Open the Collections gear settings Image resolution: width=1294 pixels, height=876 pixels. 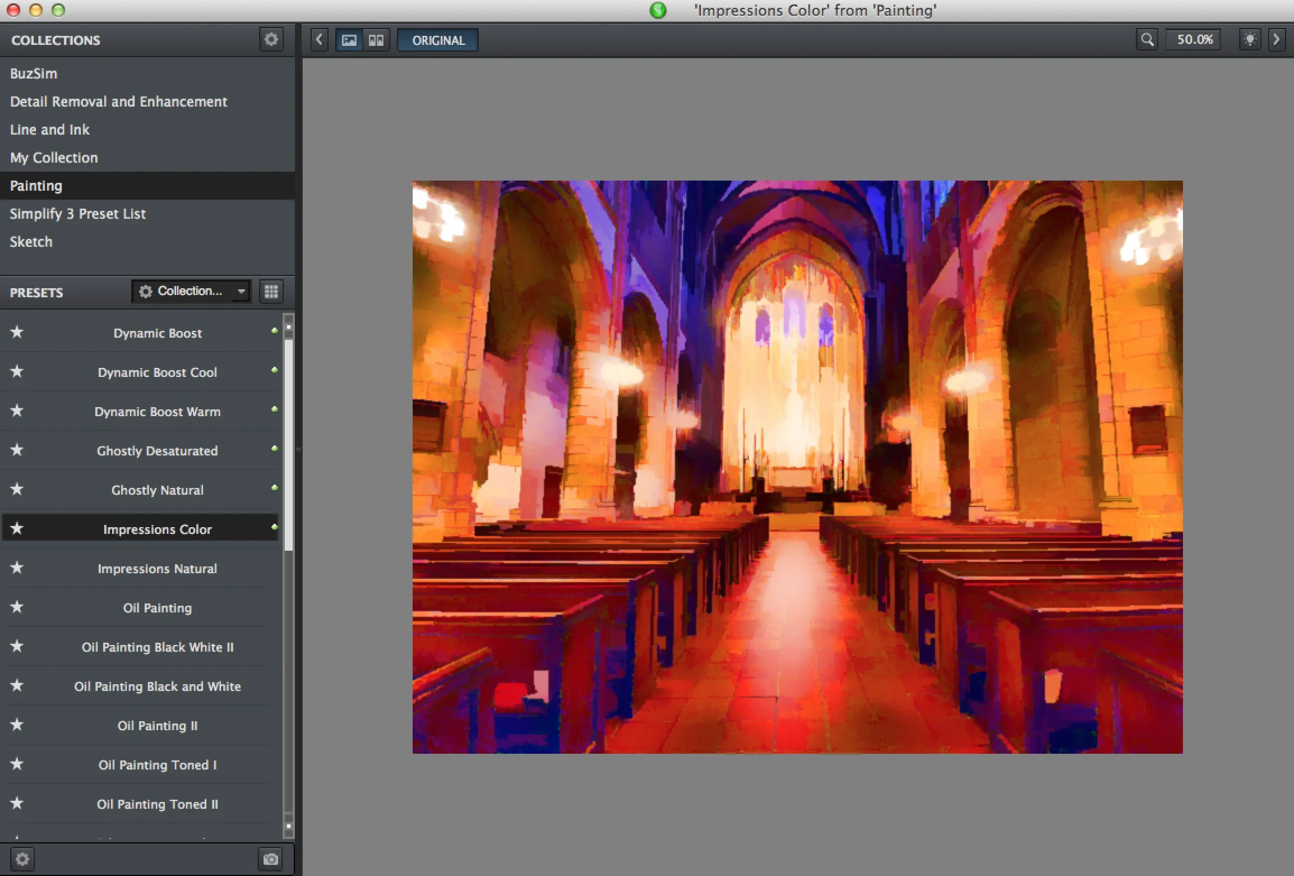271,40
